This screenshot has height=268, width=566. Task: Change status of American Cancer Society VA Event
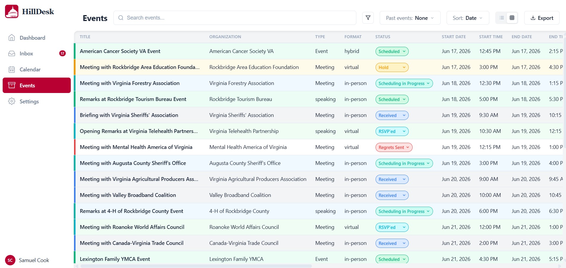pos(392,51)
